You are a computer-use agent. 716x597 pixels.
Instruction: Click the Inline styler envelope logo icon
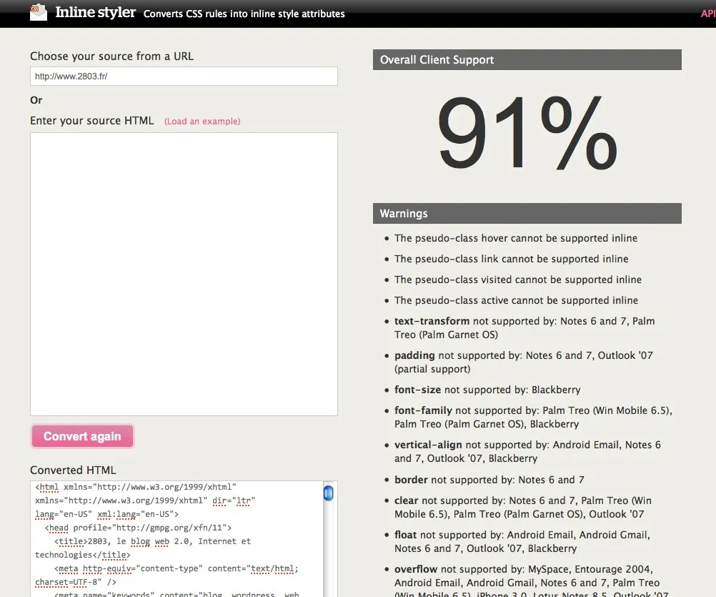coord(39,12)
